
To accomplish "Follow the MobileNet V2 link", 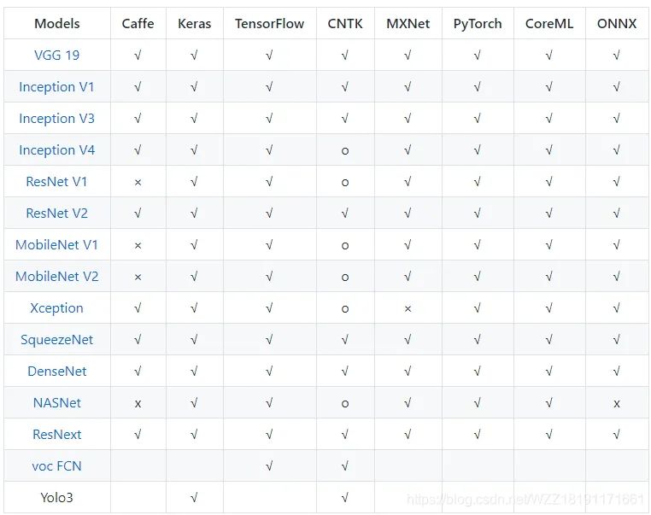I will (x=56, y=276).
